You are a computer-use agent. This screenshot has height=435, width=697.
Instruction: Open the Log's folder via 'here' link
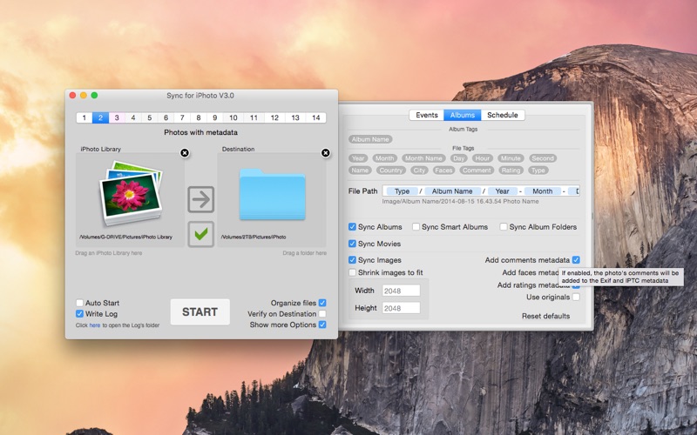(95, 325)
